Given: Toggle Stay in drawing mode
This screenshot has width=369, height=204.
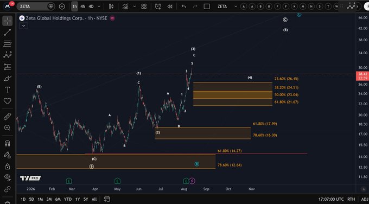Looking at the screenshot, I should [7, 155].
